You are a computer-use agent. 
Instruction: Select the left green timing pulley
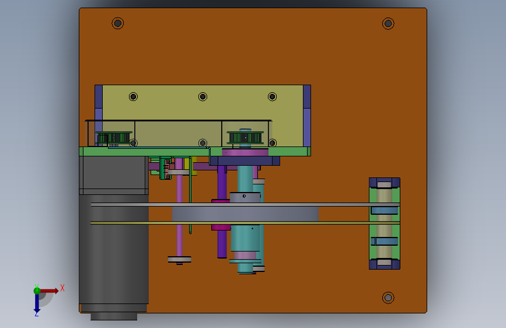click(114, 138)
